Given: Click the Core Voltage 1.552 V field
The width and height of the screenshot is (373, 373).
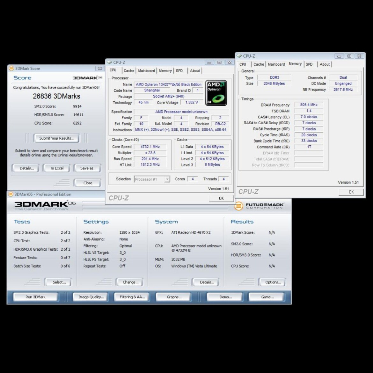Looking at the screenshot, I should click(x=192, y=102).
